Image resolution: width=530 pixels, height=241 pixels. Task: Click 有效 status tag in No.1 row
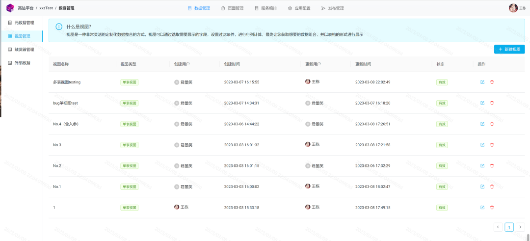tap(442, 187)
